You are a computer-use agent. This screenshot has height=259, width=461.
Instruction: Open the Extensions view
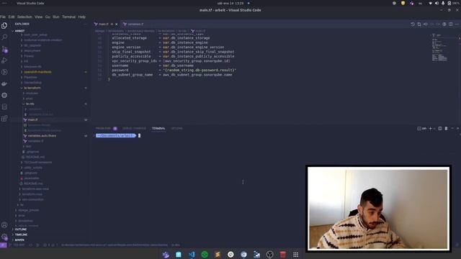[4, 118]
